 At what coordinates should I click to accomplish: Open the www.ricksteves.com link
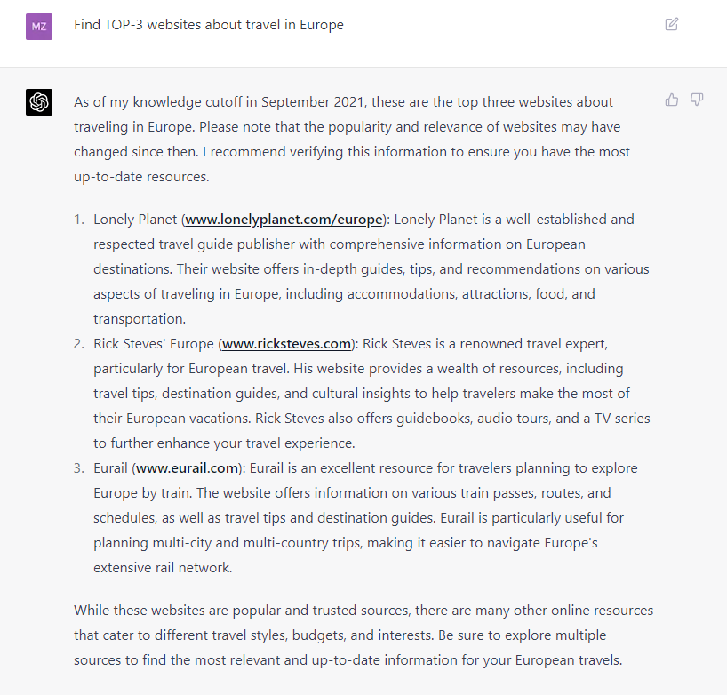[286, 344]
